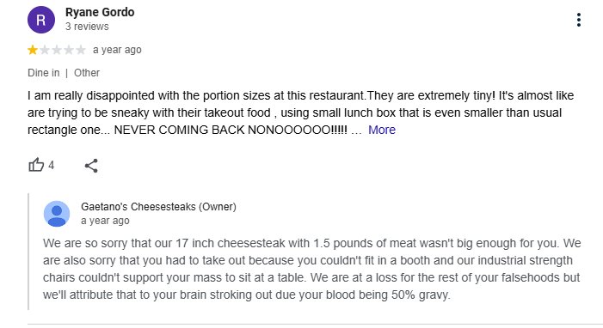Screen dimensions: 603x328
Task: Click the purple R profile avatar
Action: [41, 20]
